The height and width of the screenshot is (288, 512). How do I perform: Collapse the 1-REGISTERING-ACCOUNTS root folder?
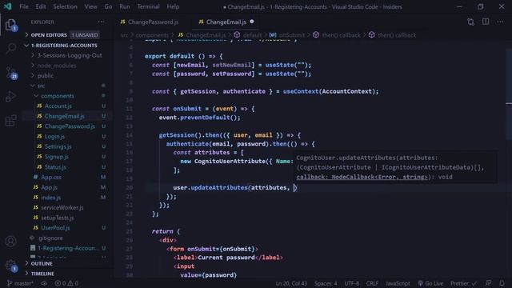click(x=64, y=46)
